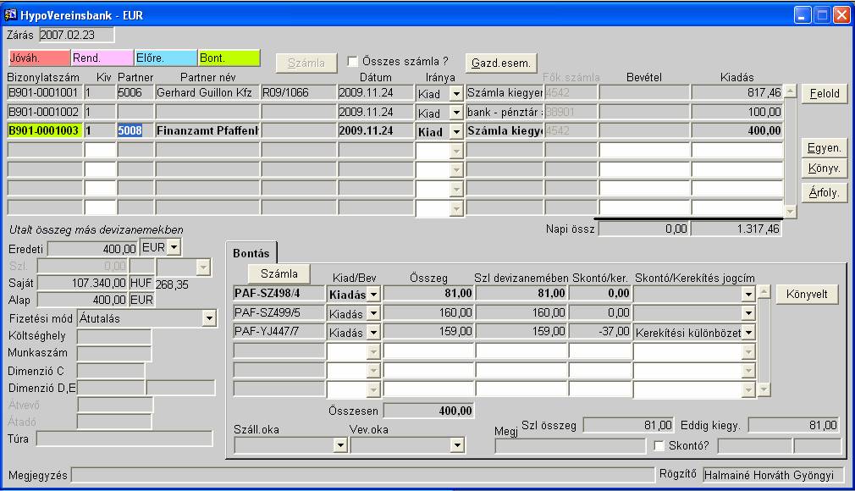Open the Bontás tab
Screen dimensions: 855x491
pyautogui.click(x=251, y=253)
